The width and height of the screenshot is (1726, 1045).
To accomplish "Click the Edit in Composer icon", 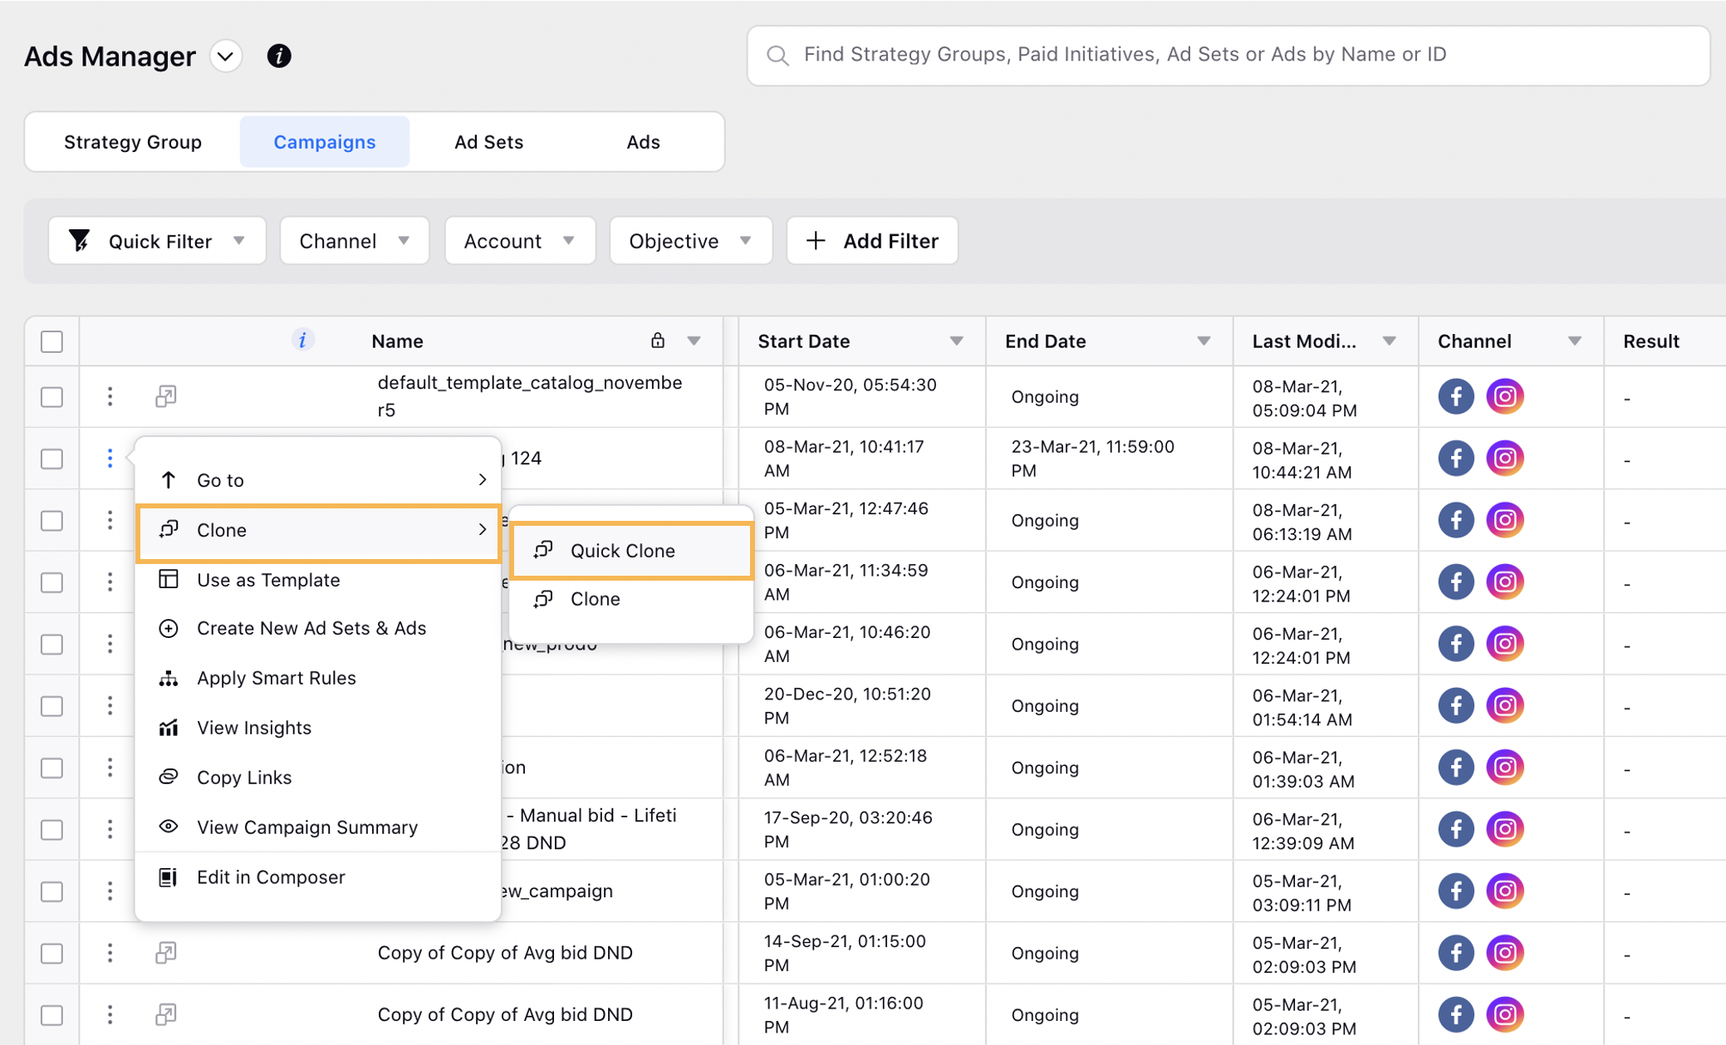I will pyautogui.click(x=169, y=876).
